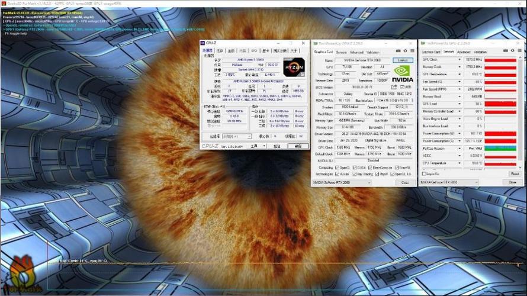Toggle the UEFI checkbox
This screenshot has height=296, width=527.
point(402,87)
